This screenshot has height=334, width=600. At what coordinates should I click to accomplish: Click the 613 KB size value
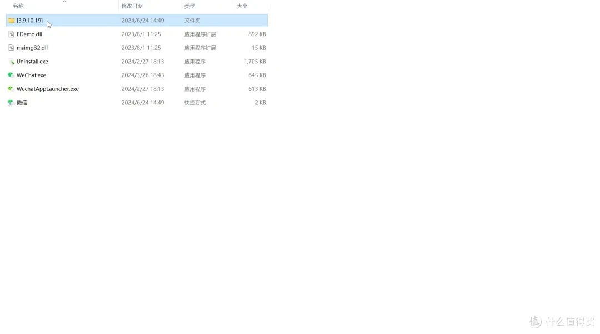coord(257,89)
